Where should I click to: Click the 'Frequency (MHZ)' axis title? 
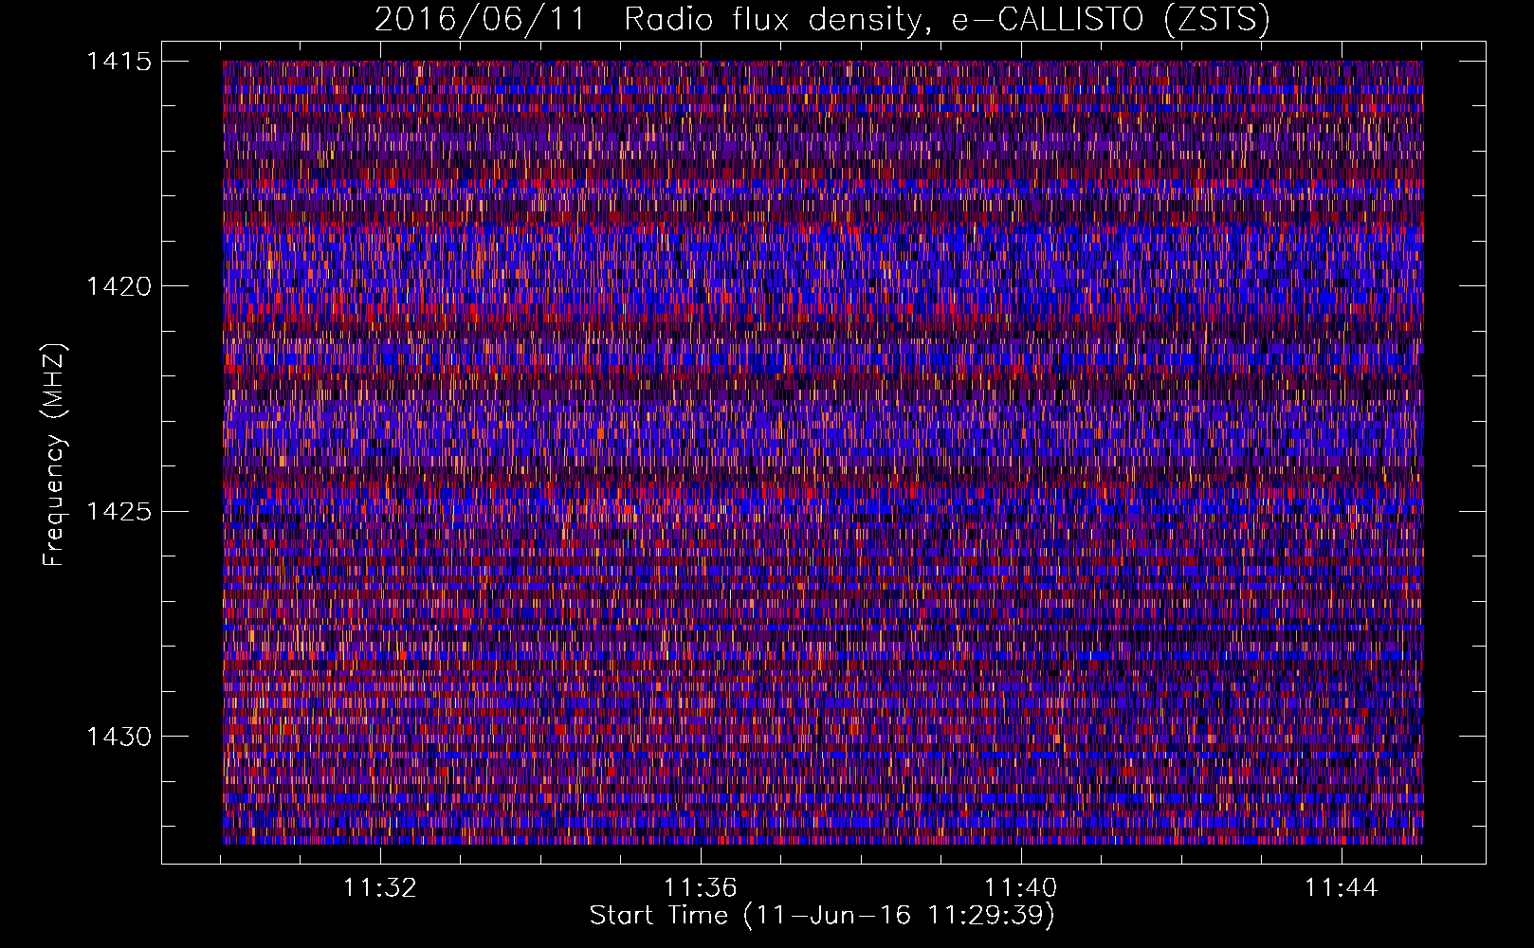[54, 454]
